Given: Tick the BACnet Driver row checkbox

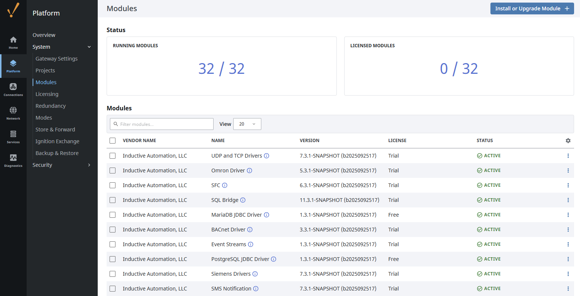Looking at the screenshot, I should point(113,230).
